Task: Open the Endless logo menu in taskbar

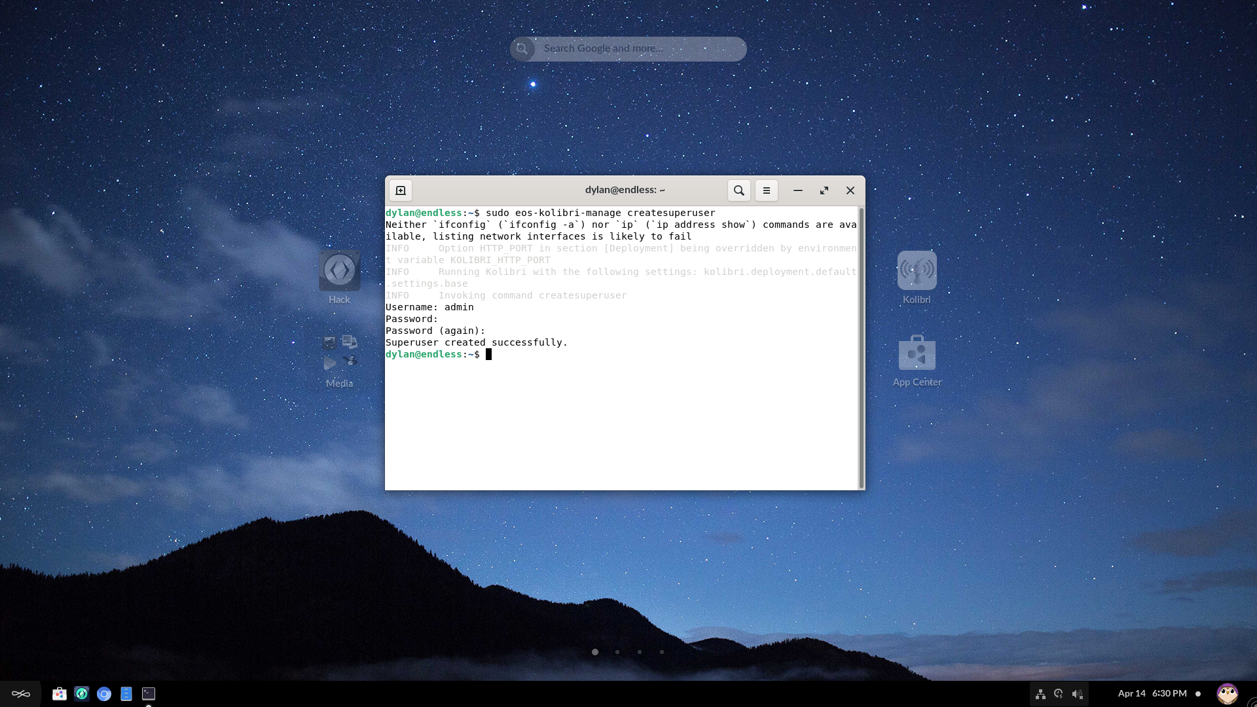Action: 20,694
